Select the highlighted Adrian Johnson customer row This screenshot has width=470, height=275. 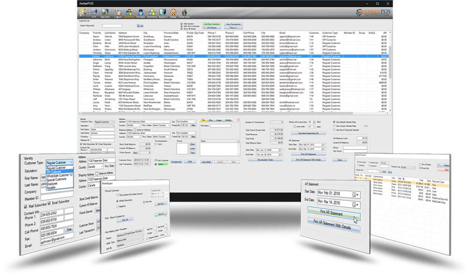(234, 56)
